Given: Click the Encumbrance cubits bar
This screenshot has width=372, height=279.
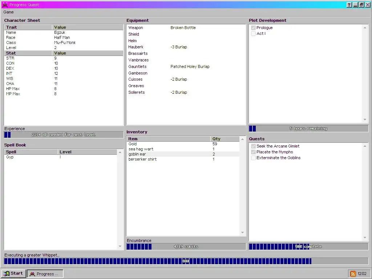Looking at the screenshot, I should [x=186, y=247].
